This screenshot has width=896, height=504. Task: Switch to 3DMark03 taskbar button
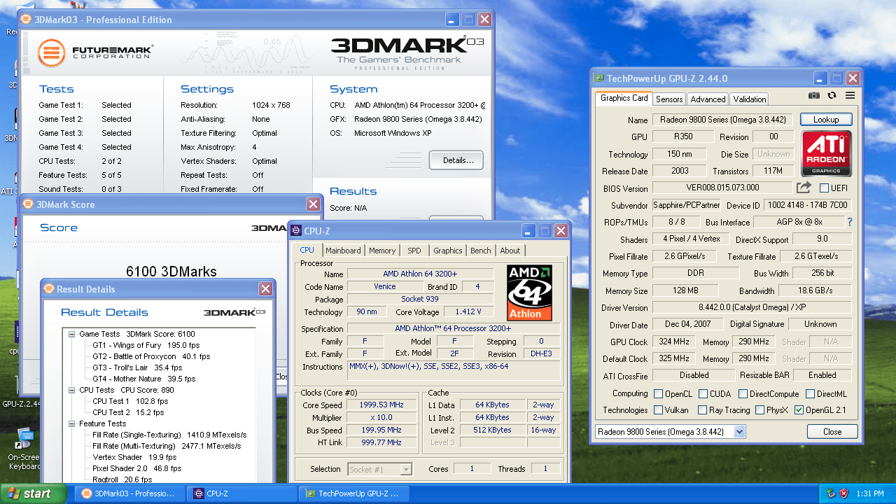tap(130, 493)
